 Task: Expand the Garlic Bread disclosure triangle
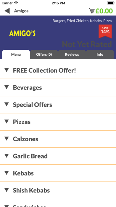tap(7, 156)
